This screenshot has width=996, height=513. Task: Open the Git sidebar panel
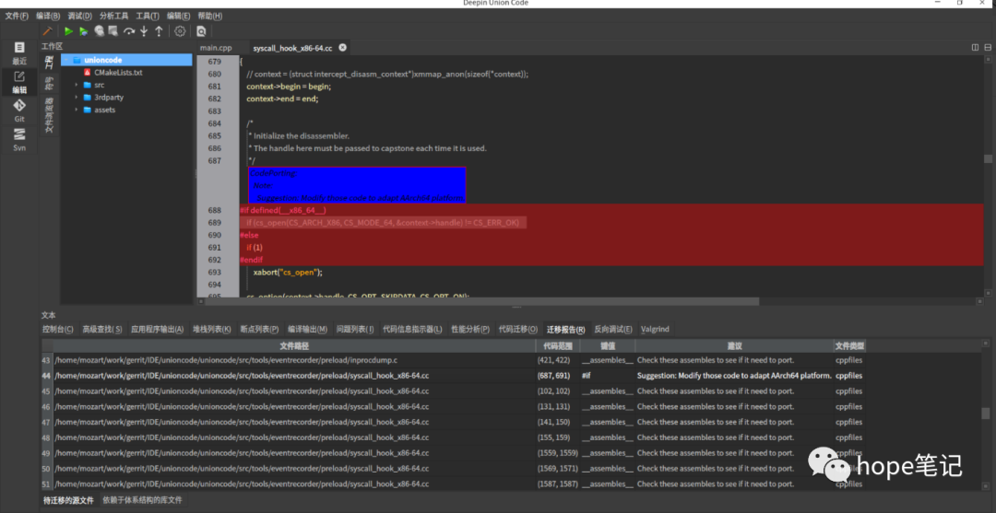19,111
